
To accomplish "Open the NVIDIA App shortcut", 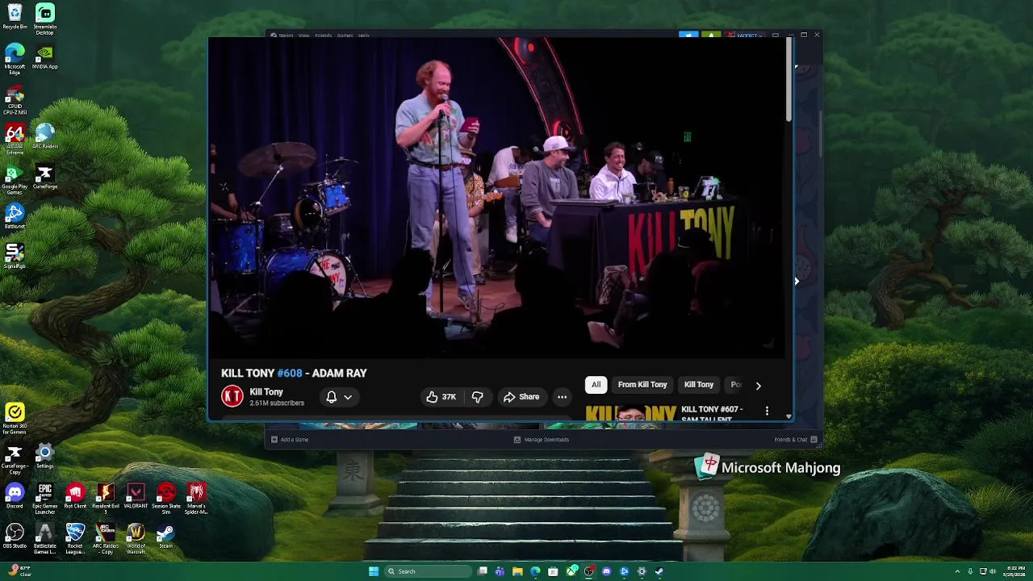I will 45,57.
